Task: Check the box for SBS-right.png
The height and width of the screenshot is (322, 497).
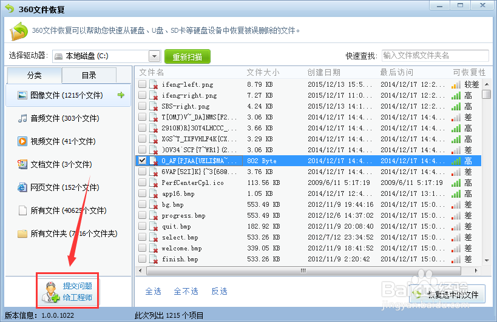Action: (143, 106)
